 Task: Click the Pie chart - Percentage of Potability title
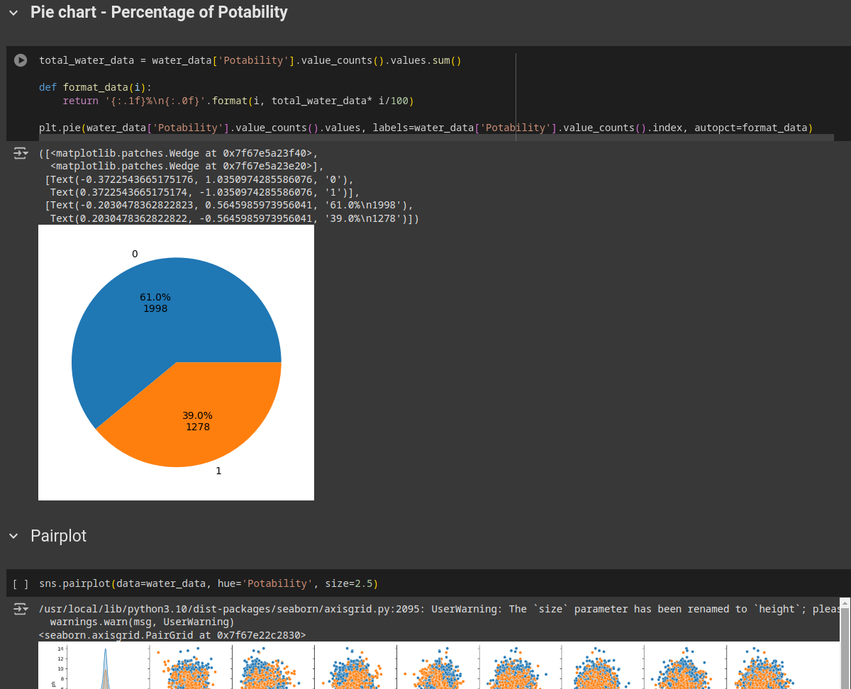(159, 12)
